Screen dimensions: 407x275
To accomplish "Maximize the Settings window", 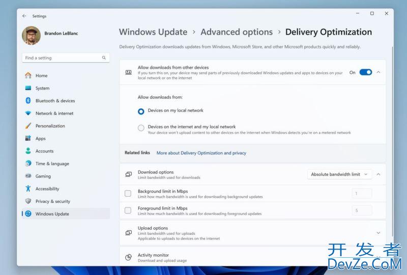I will (x=372, y=14).
